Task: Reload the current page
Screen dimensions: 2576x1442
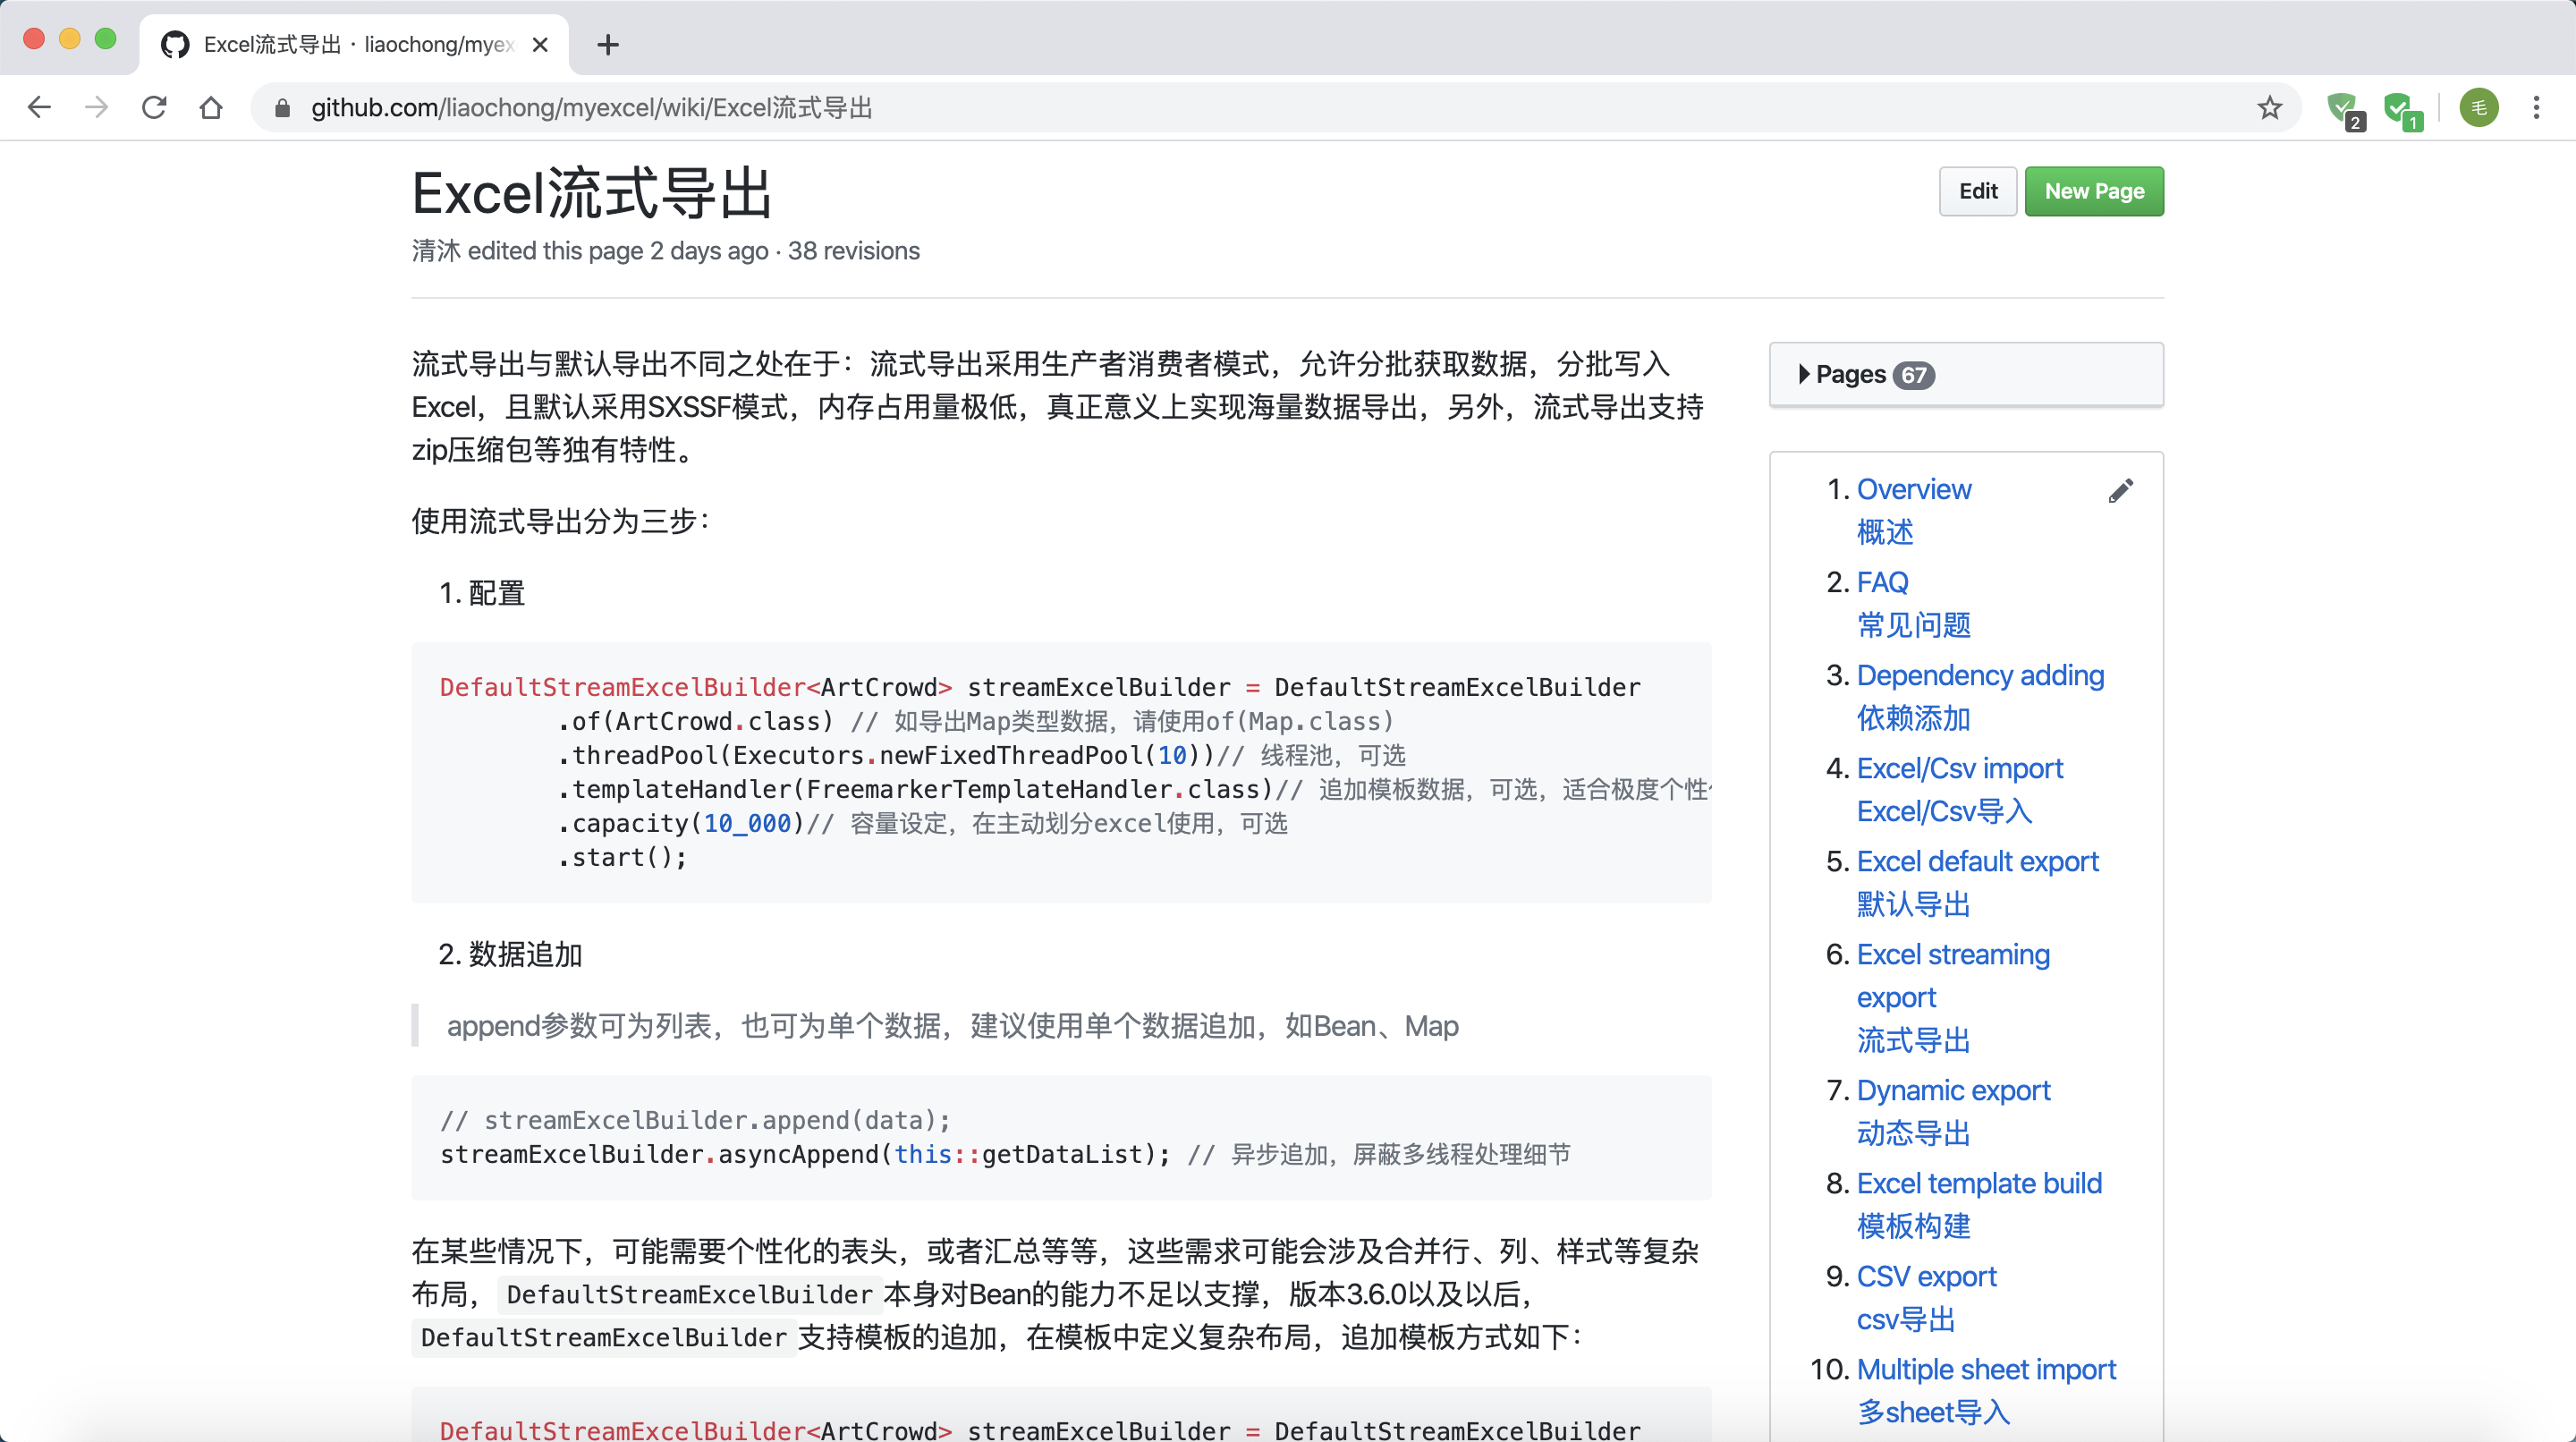Action: point(153,107)
